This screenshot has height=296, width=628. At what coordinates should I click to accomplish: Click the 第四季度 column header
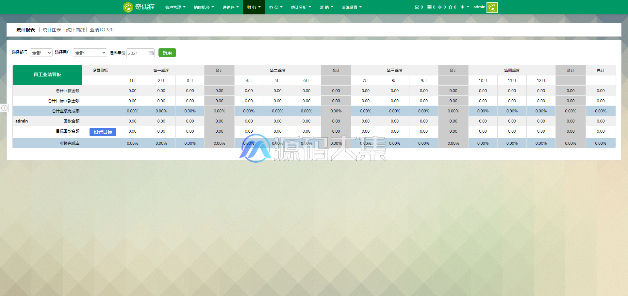point(512,71)
